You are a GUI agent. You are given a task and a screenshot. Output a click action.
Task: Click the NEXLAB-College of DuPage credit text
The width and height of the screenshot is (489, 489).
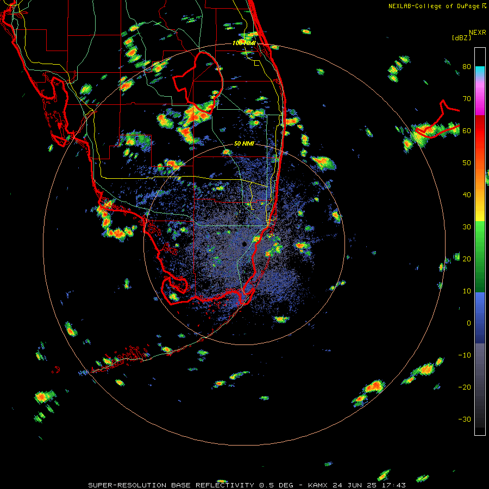click(434, 6)
